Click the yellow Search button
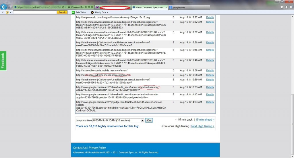 (62, 12)
